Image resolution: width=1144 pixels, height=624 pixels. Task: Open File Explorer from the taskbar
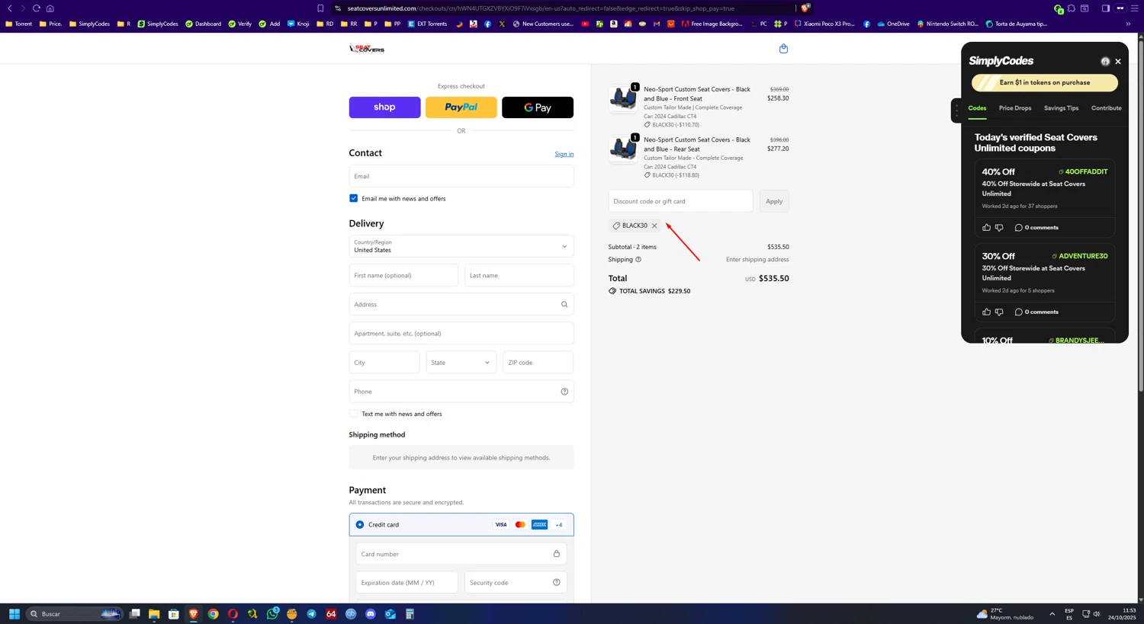tap(154, 614)
